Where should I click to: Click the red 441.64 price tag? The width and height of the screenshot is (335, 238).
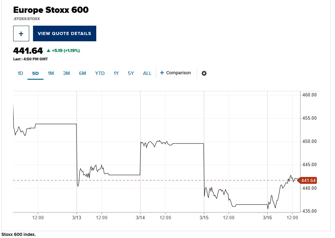308,180
